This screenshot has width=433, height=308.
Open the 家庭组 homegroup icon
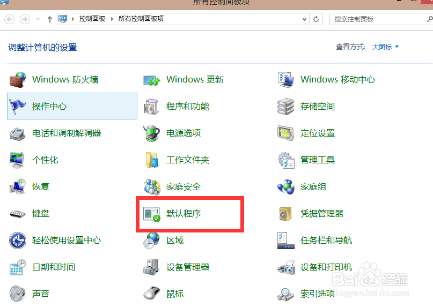(286, 187)
